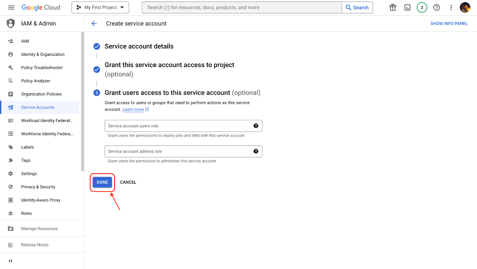
Task: Click SHOW INFO PANEL
Action: (x=449, y=24)
